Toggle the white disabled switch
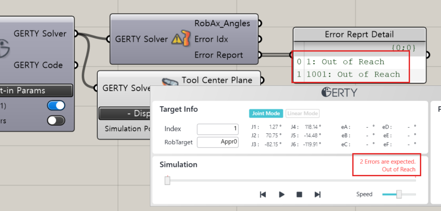Viewport: 441px width, 211px height. (56, 120)
